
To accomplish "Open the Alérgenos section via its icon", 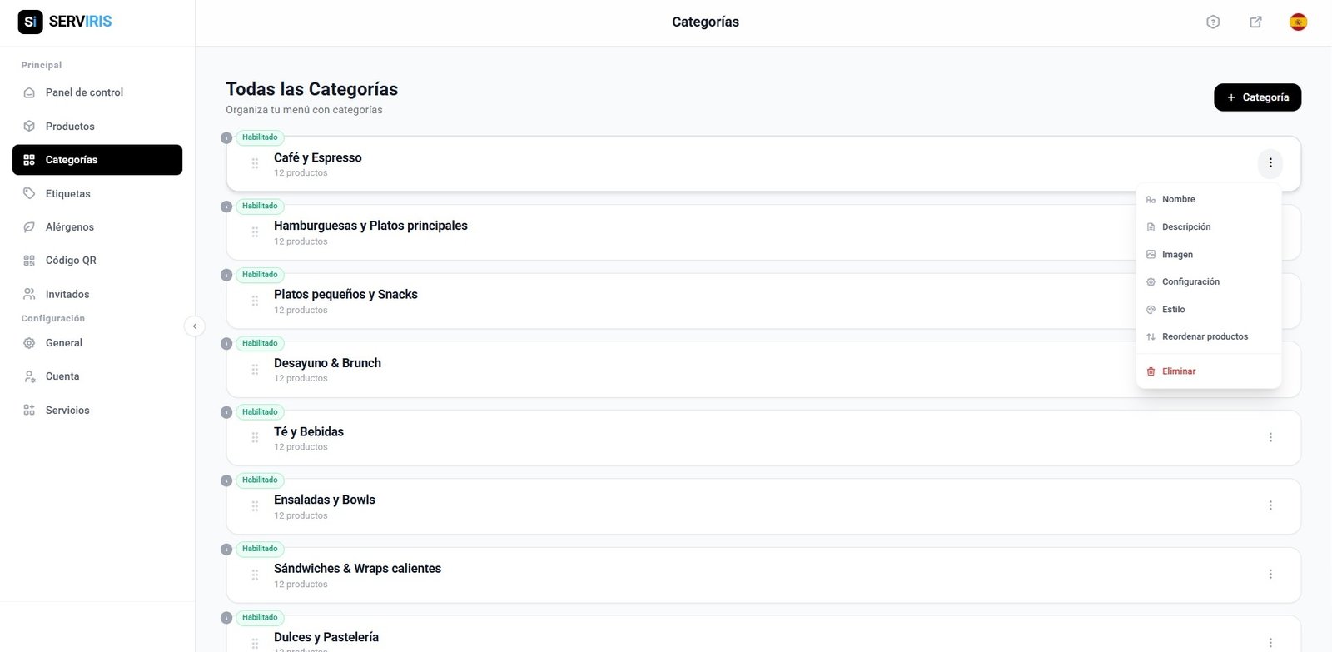I will coord(29,226).
